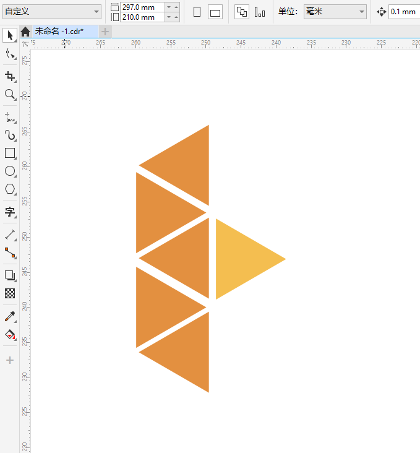Select the Pick tool arrow
This screenshot has width=420, height=453.
[10, 35]
